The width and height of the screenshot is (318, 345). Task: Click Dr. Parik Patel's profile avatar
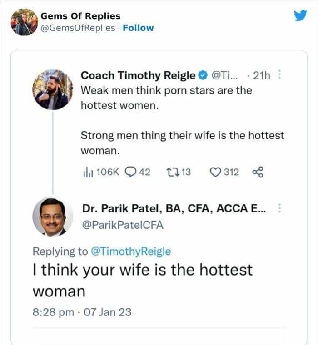pos(54,216)
